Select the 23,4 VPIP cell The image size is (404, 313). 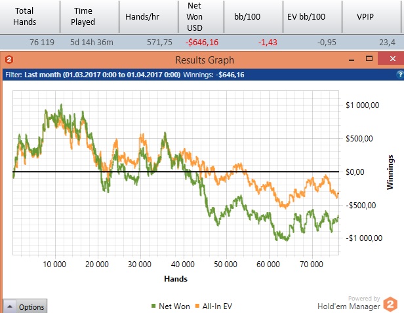coord(387,42)
